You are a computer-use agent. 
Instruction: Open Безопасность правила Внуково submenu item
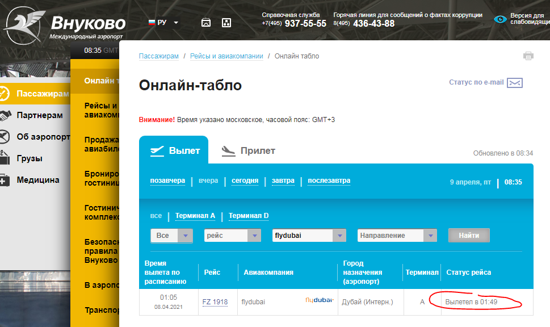(102, 251)
